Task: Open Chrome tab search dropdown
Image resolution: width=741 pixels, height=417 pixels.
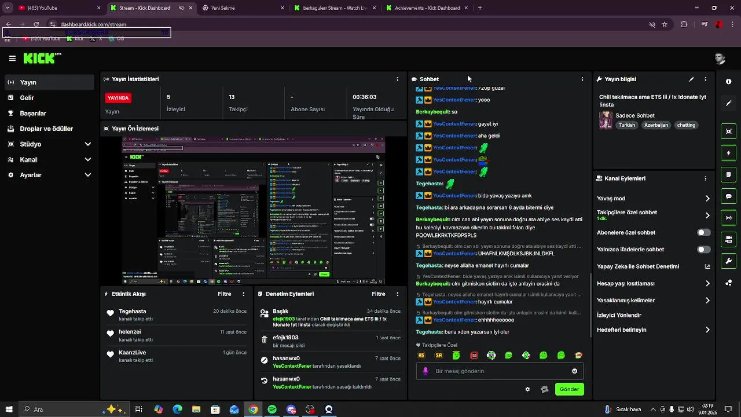Action: (x=8, y=8)
